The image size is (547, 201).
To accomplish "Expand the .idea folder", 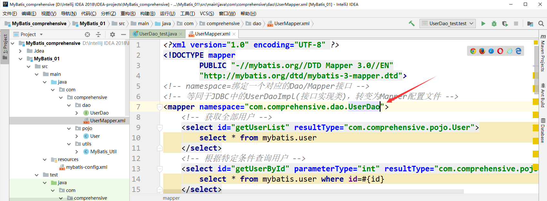I will (20, 51).
